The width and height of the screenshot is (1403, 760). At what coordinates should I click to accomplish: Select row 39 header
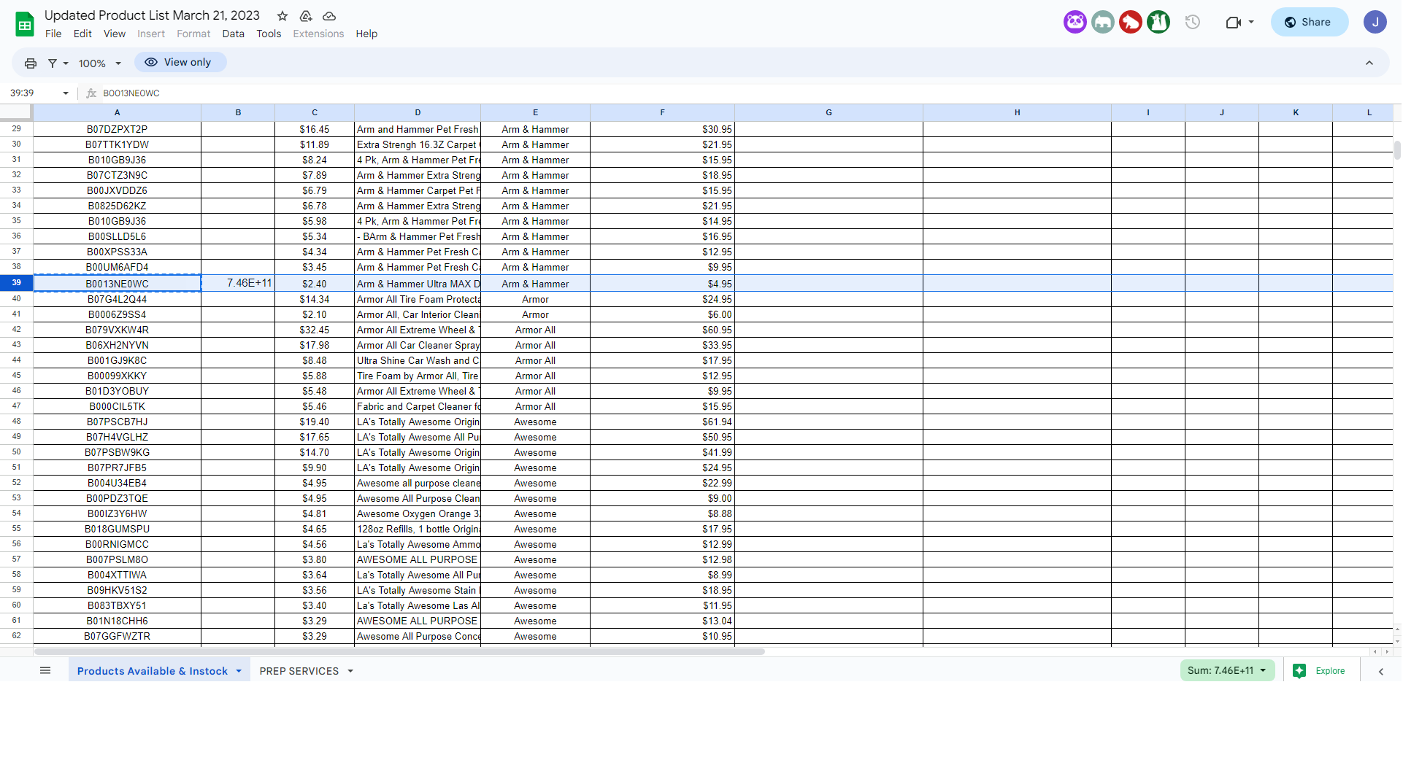[16, 283]
